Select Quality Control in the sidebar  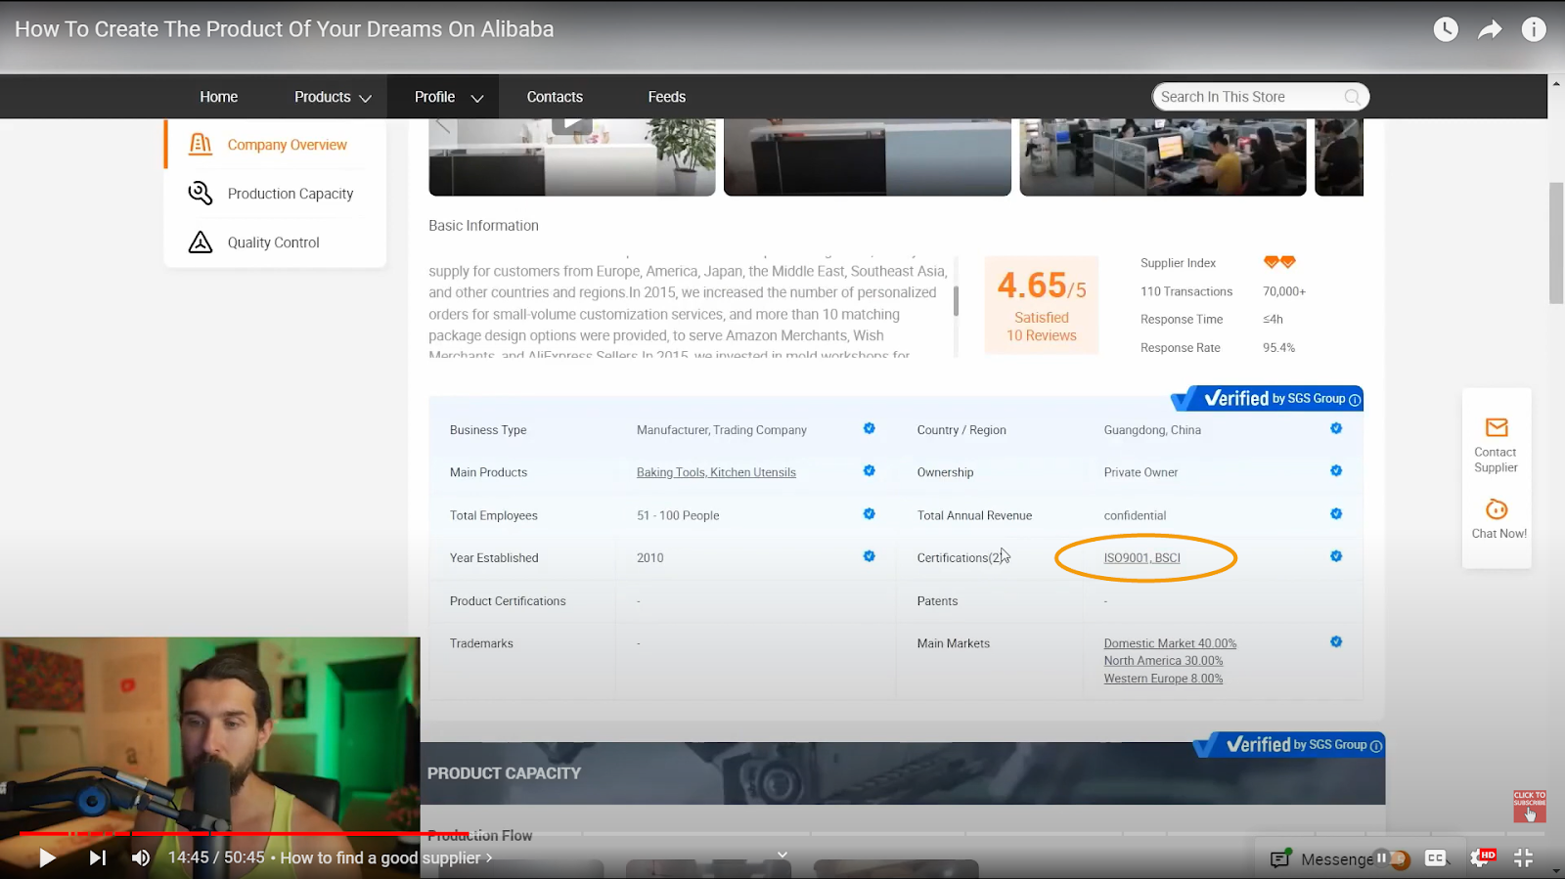(273, 242)
